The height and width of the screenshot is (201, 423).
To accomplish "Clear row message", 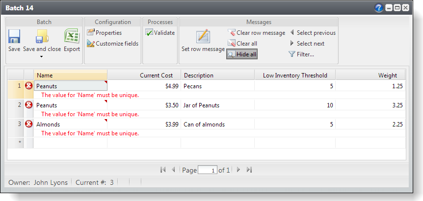I will pyautogui.click(x=256, y=33).
